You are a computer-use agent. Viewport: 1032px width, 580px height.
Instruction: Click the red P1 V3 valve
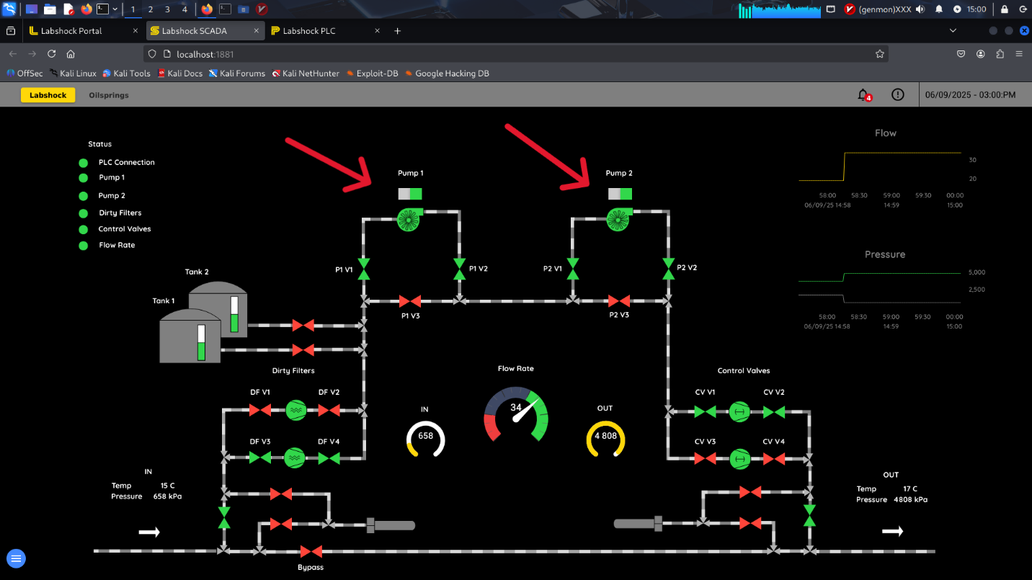[410, 301]
